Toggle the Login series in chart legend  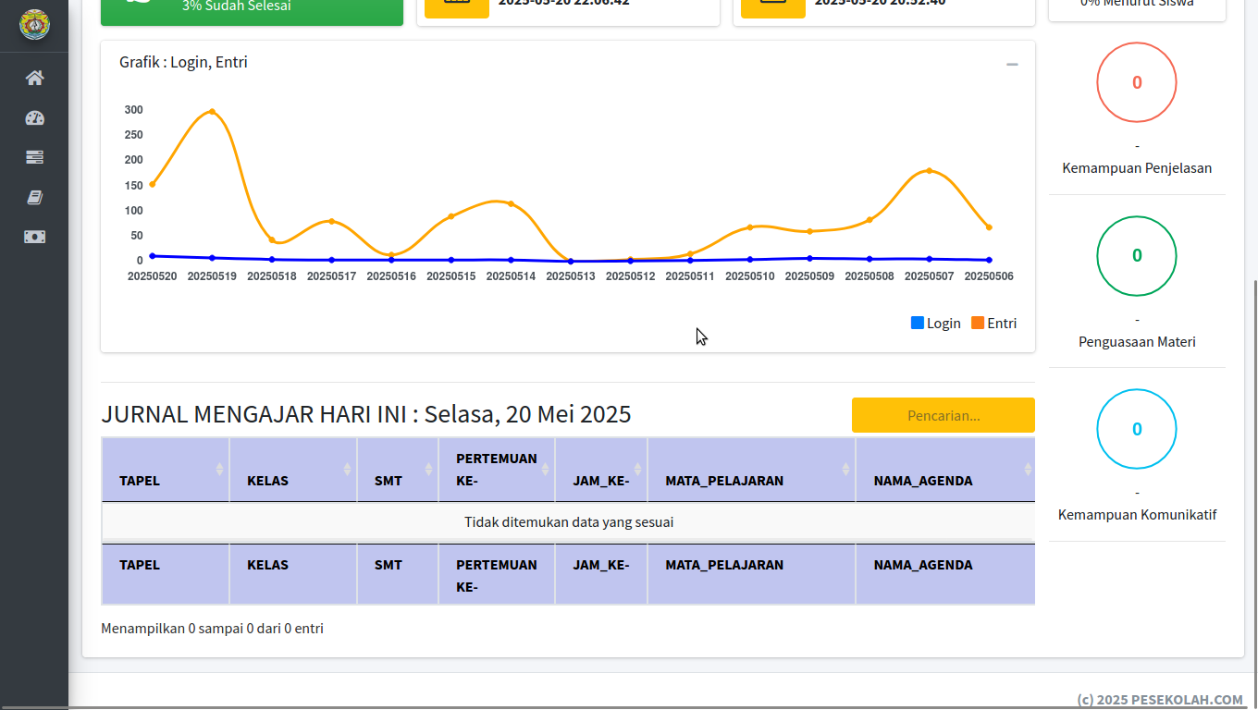click(x=936, y=323)
